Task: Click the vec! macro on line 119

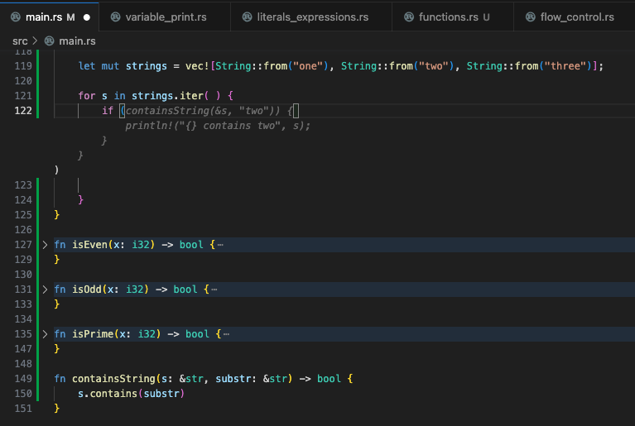Action: point(197,66)
